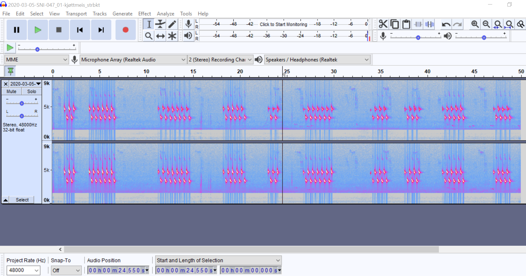Open the Microphone Array device dropdown
The height and width of the screenshot is (276, 526).
click(132, 60)
